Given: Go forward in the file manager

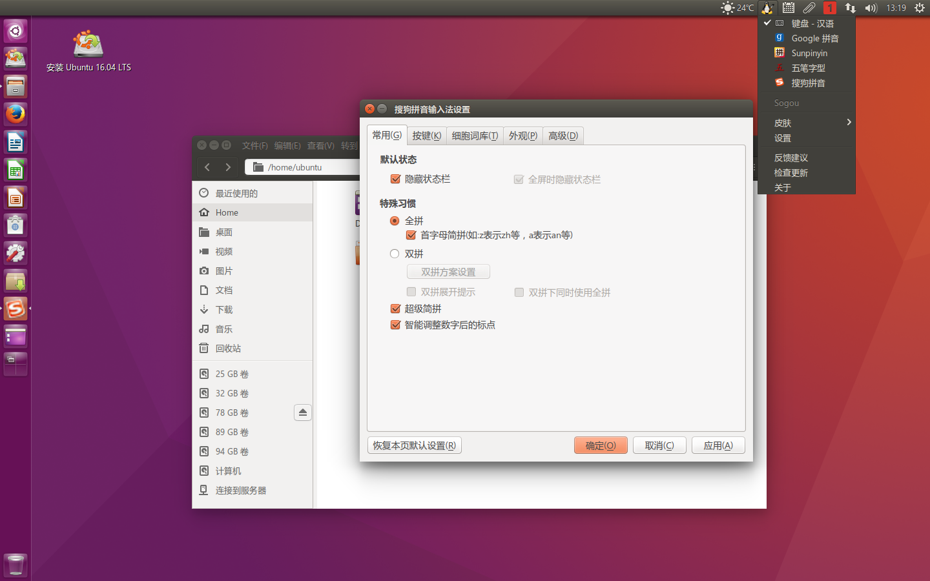Looking at the screenshot, I should (228, 167).
